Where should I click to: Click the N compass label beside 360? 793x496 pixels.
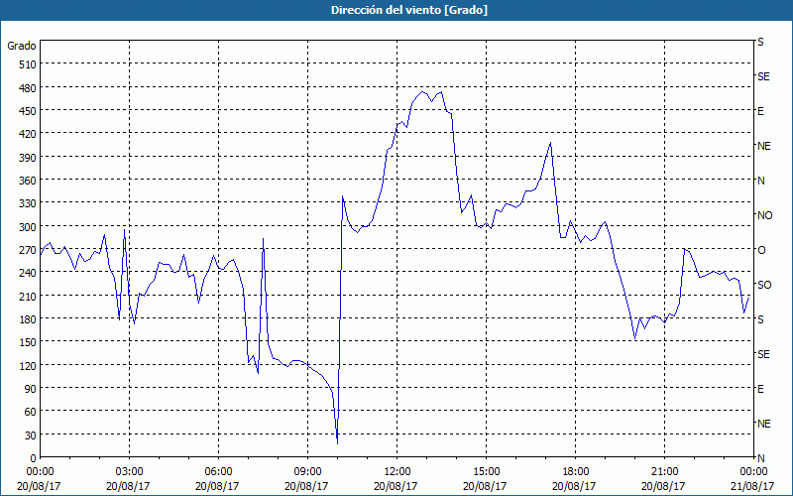[760, 181]
